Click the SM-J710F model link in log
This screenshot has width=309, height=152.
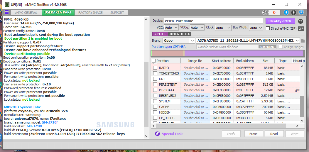pos(51,122)
